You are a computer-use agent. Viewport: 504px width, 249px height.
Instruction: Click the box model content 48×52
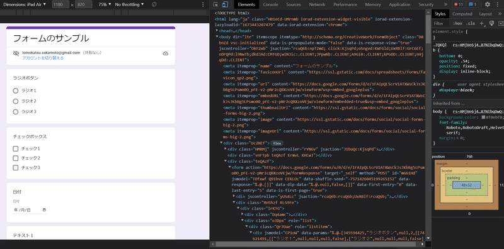[466, 185]
